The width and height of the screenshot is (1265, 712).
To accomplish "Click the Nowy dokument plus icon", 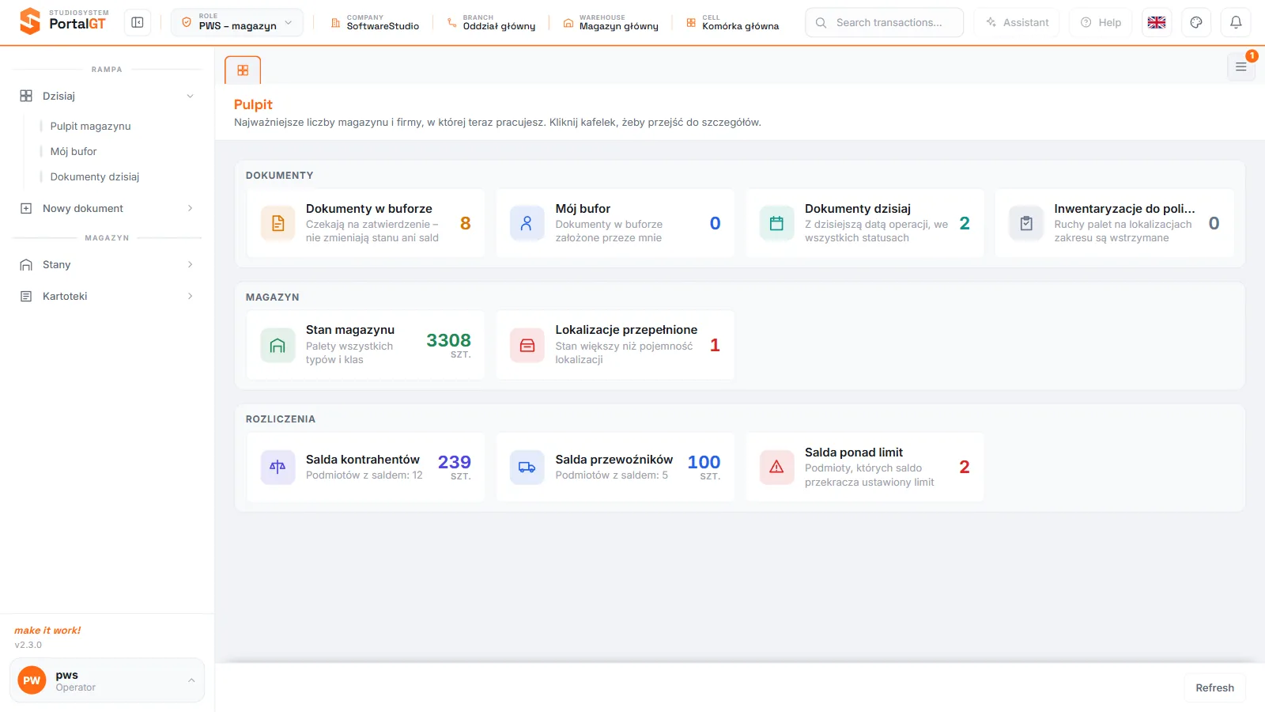I will [x=26, y=208].
